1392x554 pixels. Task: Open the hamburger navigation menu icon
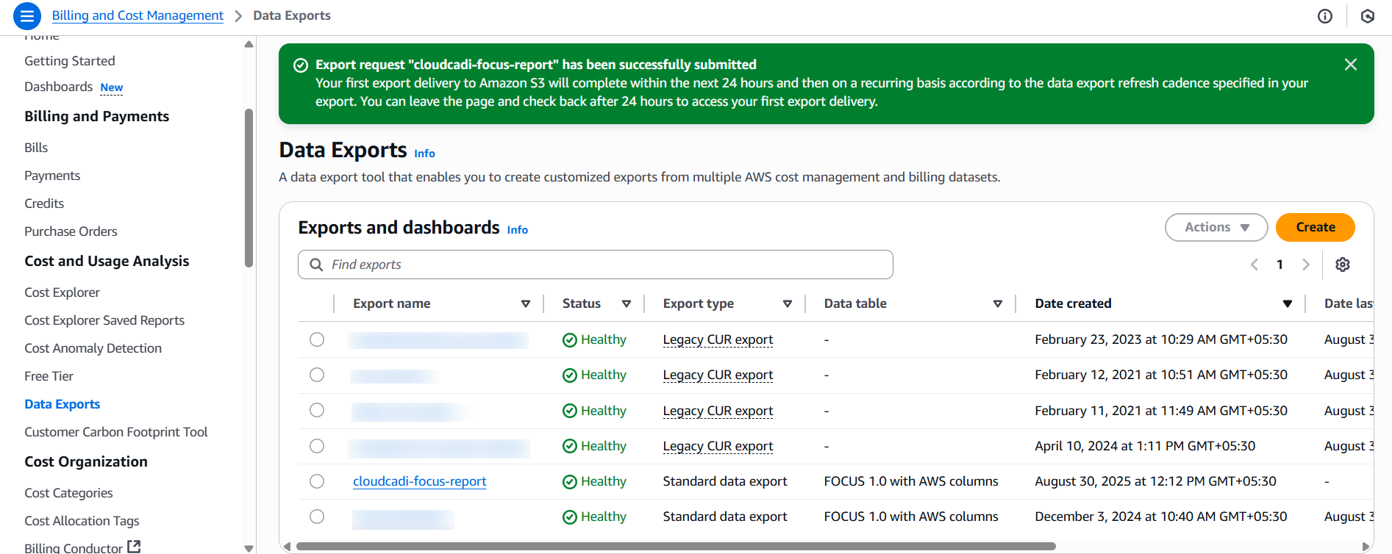coord(26,15)
